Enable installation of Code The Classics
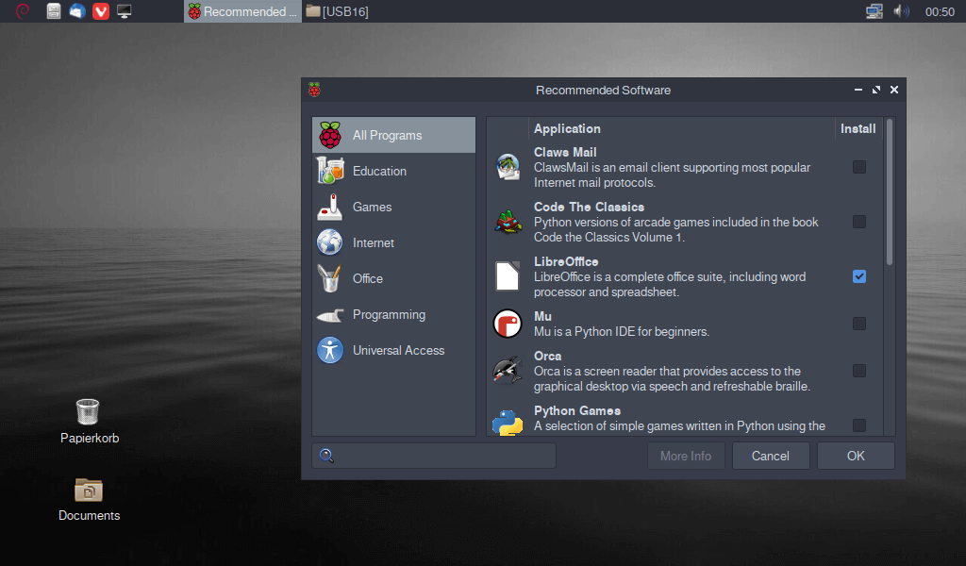Screen dimensions: 966x566 [858, 222]
